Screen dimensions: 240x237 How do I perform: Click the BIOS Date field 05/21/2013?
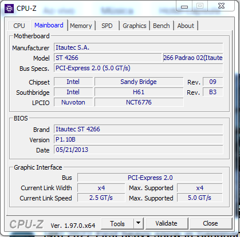[139, 150]
